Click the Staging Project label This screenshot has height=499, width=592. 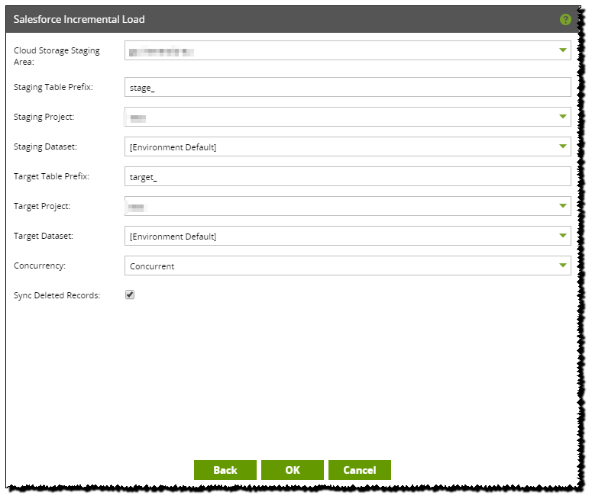44,117
